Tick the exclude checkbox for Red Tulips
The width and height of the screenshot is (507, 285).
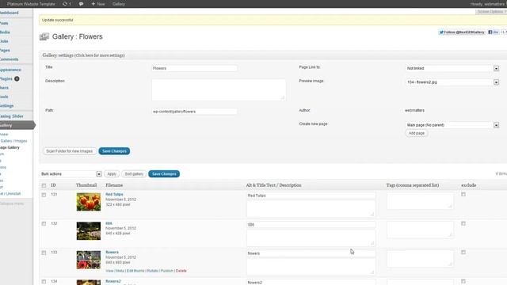(463, 195)
